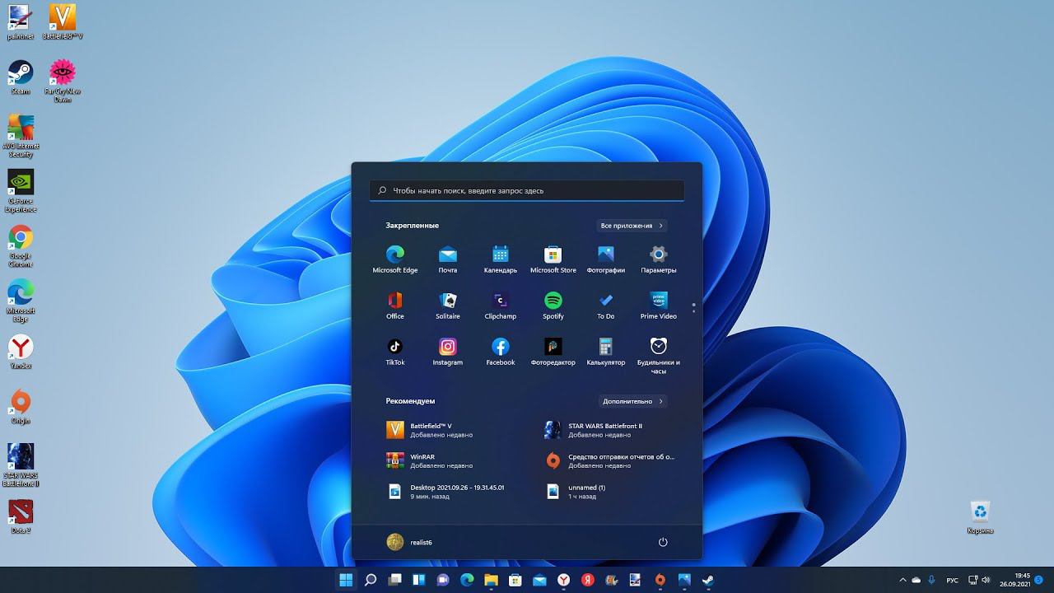Select the Far Cry New Dawn shortcut
This screenshot has width=1054, height=593.
coord(63,81)
